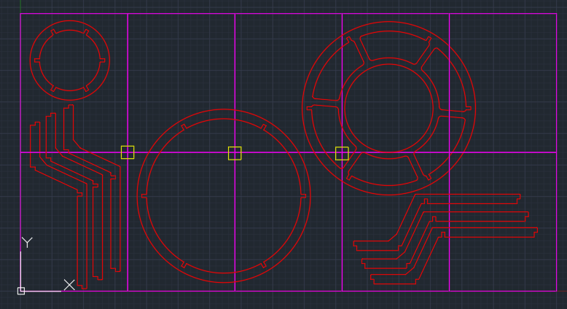The height and width of the screenshot is (309, 567).
Task: Select the yellow square above the large notched ring
Action: point(235,153)
